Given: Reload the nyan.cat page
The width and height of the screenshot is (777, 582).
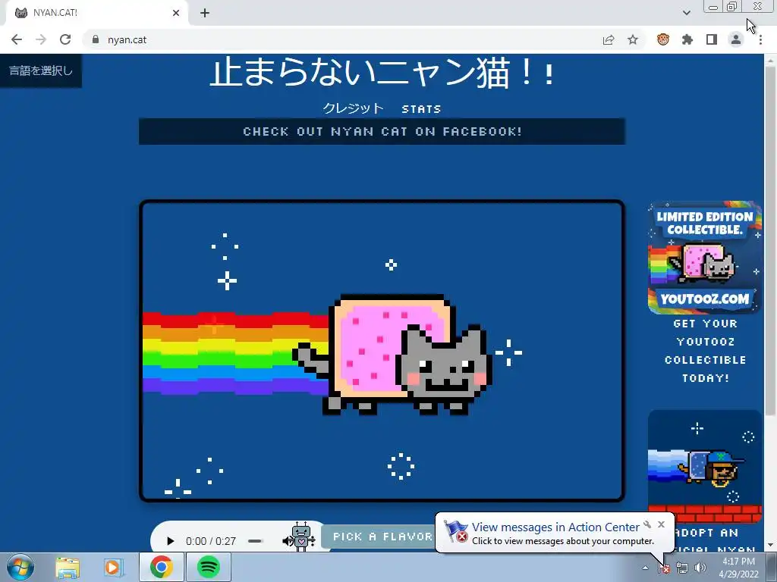Looking at the screenshot, I should click(x=65, y=39).
